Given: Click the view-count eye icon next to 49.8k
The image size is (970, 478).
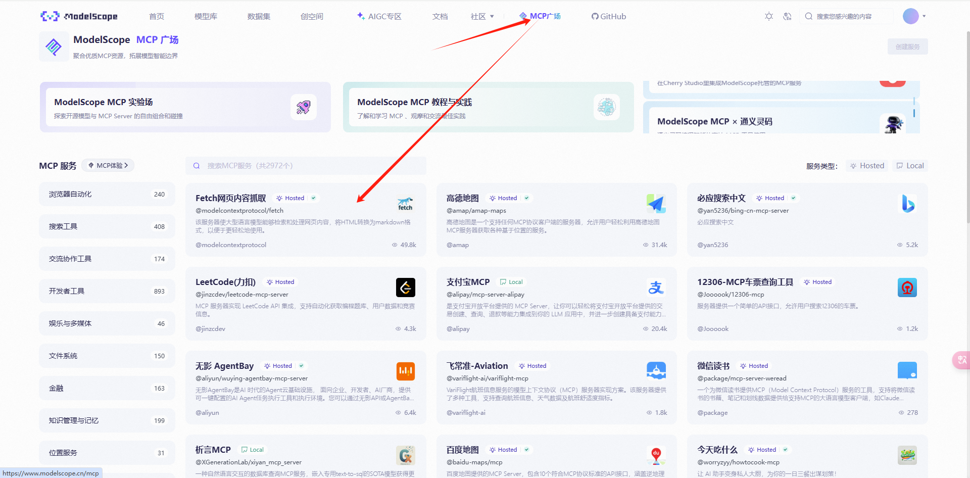Looking at the screenshot, I should pyautogui.click(x=395, y=245).
